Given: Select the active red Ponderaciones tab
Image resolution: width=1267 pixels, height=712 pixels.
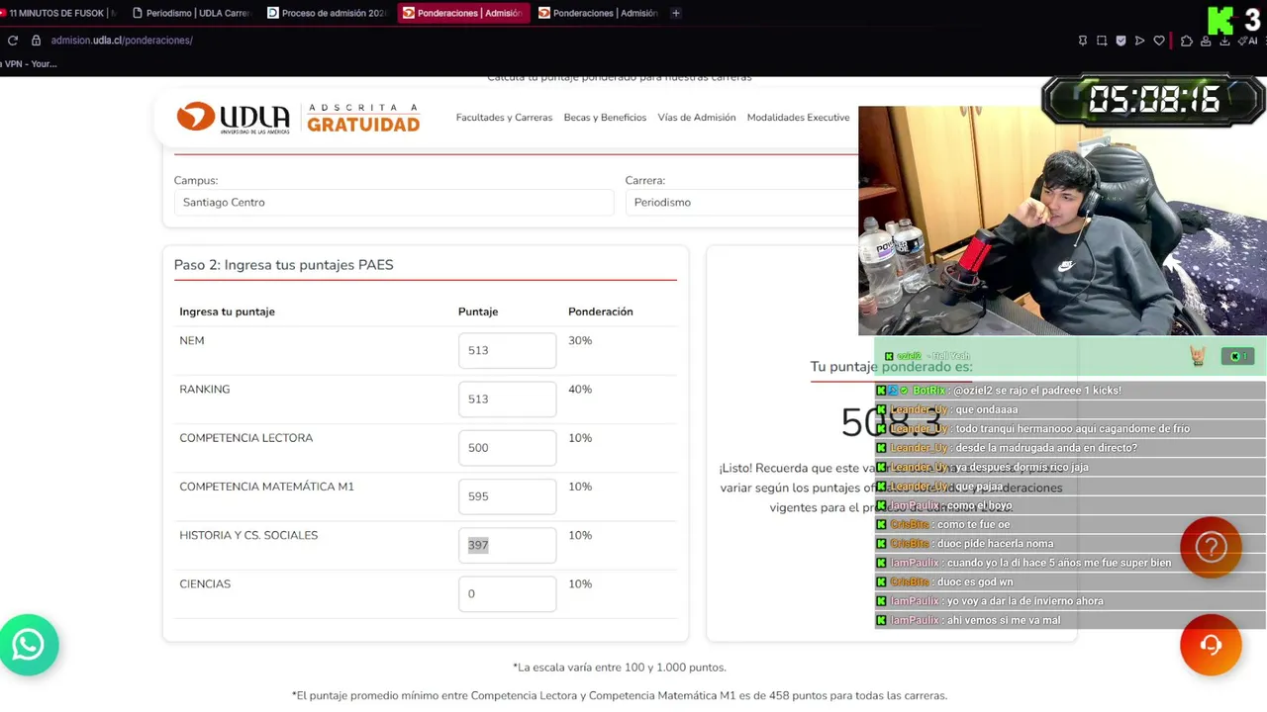Looking at the screenshot, I should pos(462,13).
